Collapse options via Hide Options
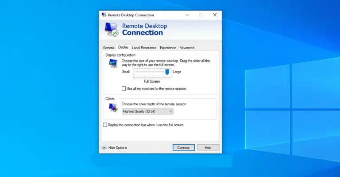 click(117, 147)
